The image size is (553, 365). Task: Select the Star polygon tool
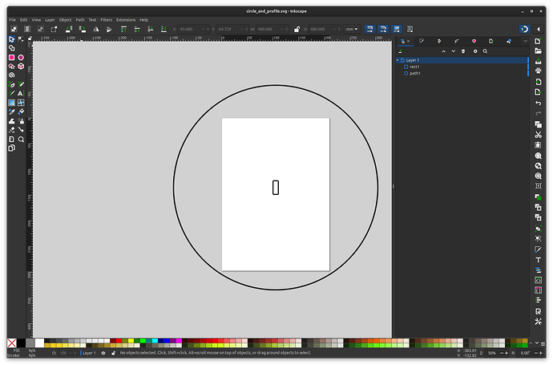click(12, 66)
